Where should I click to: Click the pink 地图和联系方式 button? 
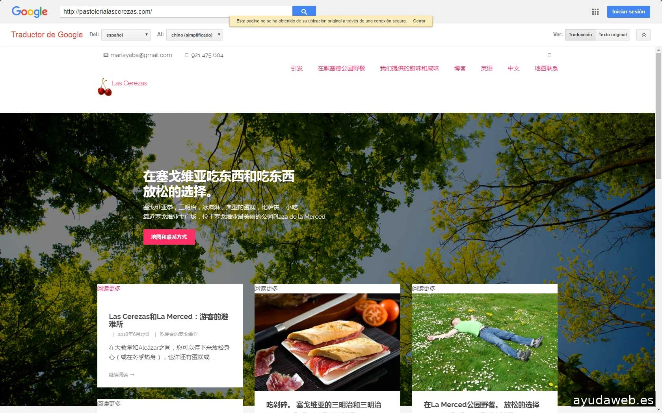coord(169,237)
